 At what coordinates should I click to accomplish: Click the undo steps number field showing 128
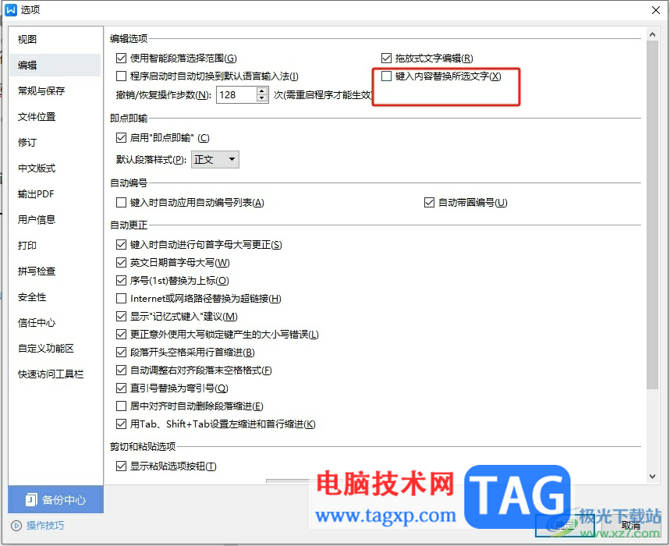tap(236, 95)
